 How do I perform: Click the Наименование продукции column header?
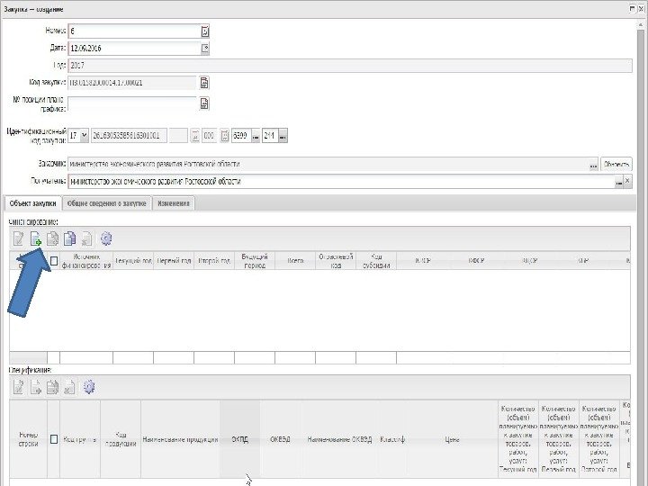pos(180,439)
